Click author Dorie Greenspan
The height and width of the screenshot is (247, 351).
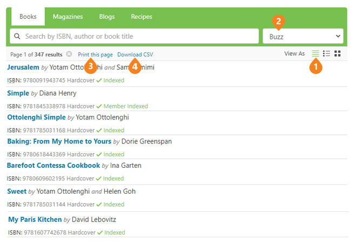pos(147,141)
